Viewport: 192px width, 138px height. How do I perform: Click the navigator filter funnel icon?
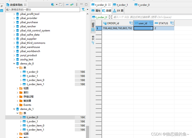pos(83,9)
